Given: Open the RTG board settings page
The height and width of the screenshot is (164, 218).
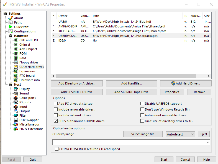Looking at the screenshot, I should pos(27,76).
